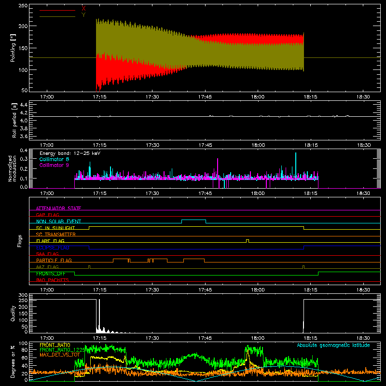Click the Degrees or % axis title
Viewport: 386px width, 386px height.
point(13,361)
